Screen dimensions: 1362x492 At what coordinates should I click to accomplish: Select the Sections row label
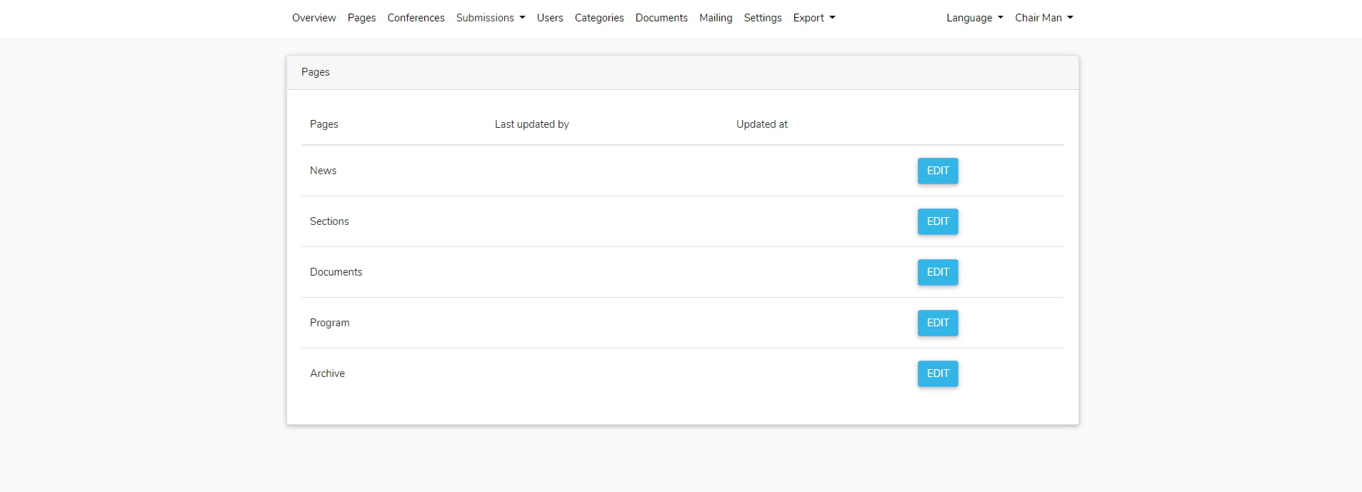(329, 221)
